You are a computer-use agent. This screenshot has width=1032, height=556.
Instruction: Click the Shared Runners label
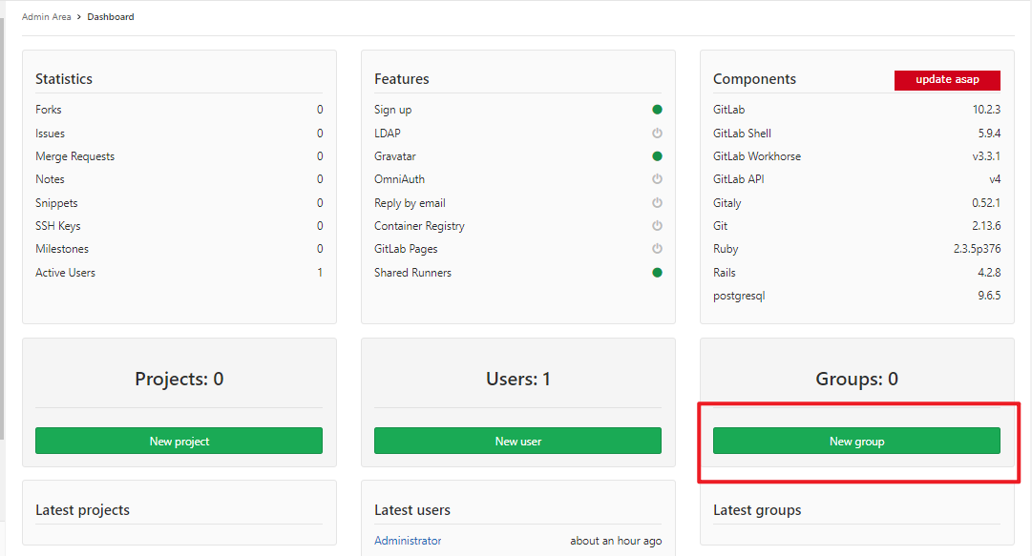(412, 273)
